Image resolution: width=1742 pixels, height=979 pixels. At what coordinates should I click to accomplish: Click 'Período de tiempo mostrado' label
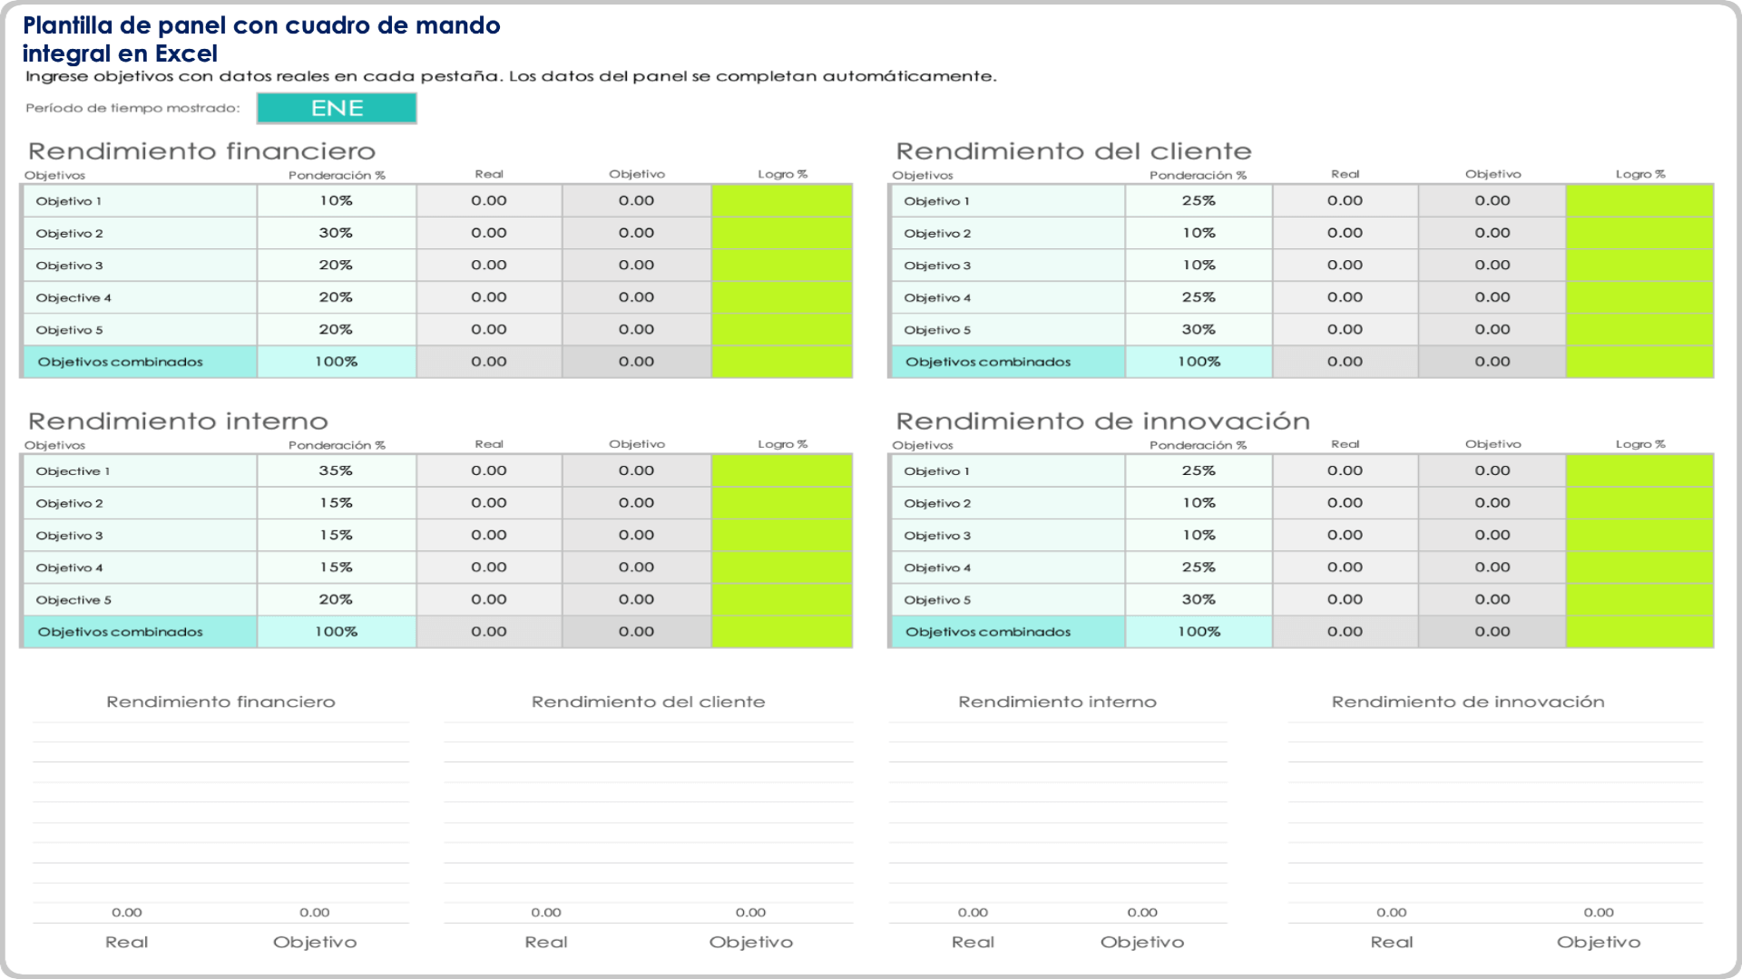tap(132, 108)
